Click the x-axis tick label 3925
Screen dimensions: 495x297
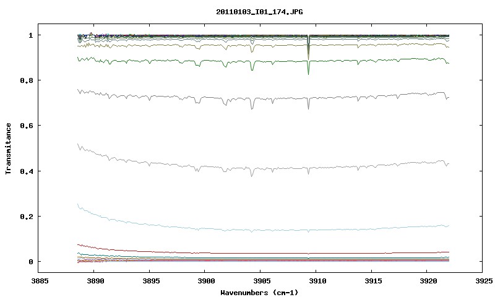coord(484,281)
